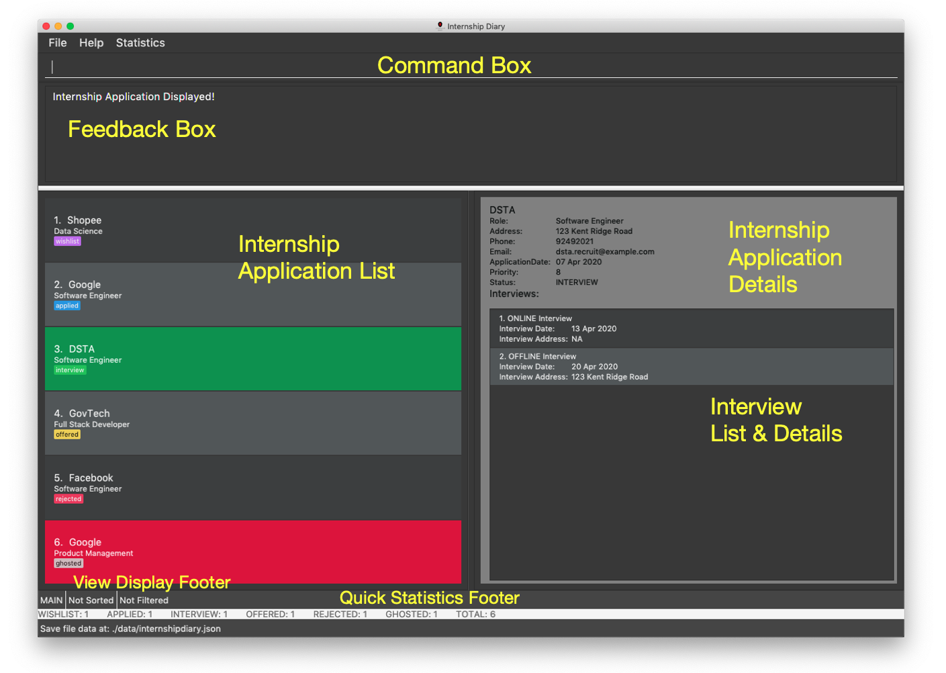Image resolution: width=946 pixels, height=673 pixels.
Task: Click the wishlist status tag
Action: click(67, 241)
